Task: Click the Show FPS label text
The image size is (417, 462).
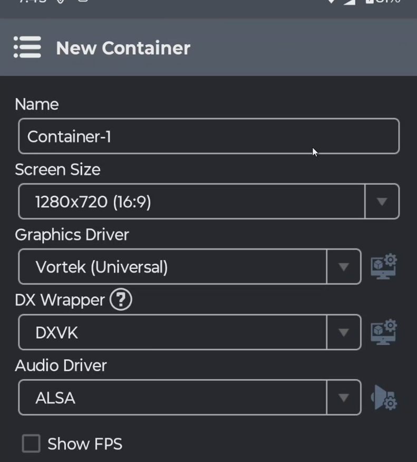Action: 85,444
